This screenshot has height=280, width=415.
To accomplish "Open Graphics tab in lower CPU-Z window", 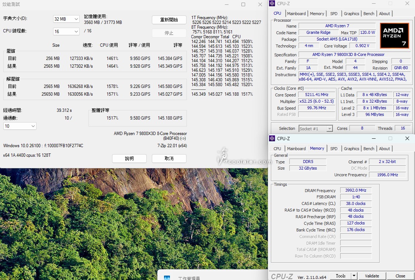I will (351, 148).
